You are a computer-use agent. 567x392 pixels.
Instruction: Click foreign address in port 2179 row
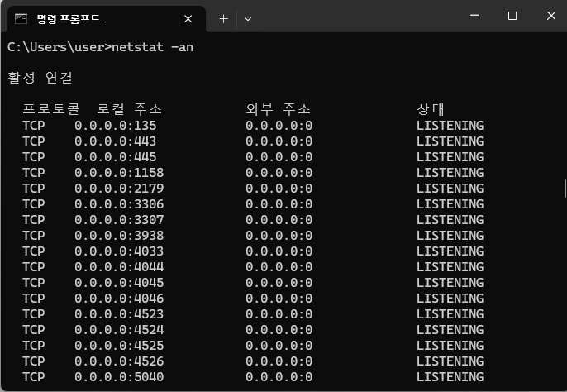pos(279,189)
